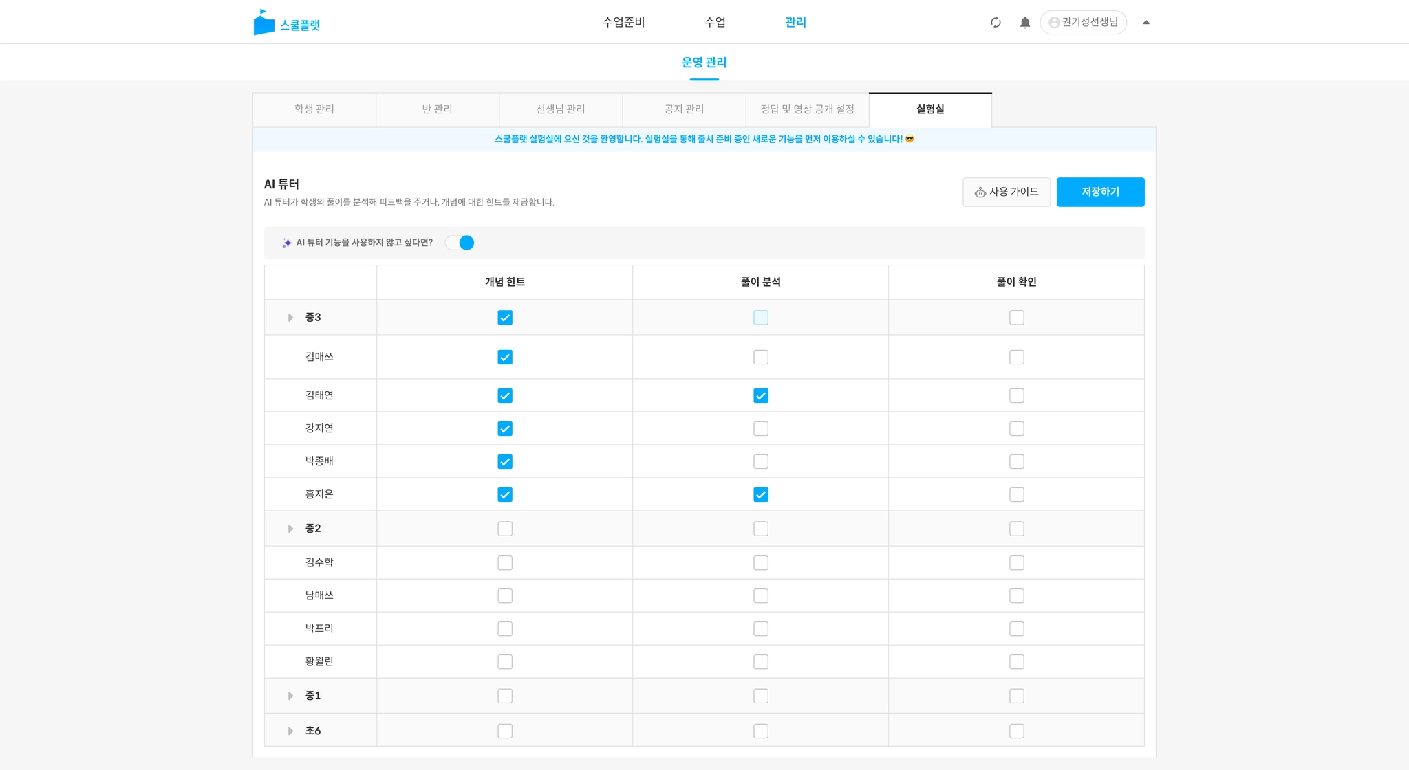Open the 수업준비 menu
Screen dimensions: 1409x770
[x=623, y=22]
